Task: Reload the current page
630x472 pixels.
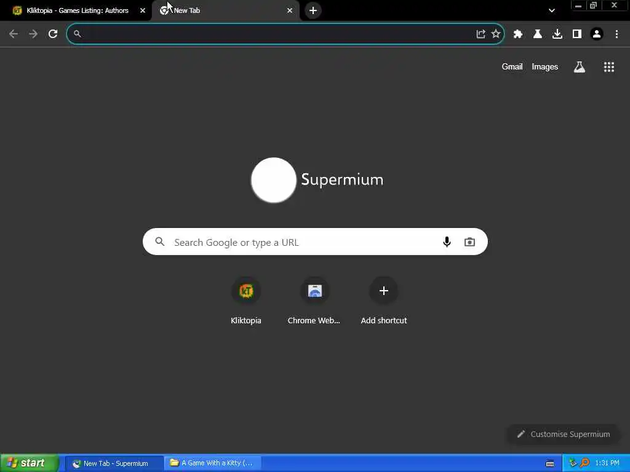Action: coord(53,34)
